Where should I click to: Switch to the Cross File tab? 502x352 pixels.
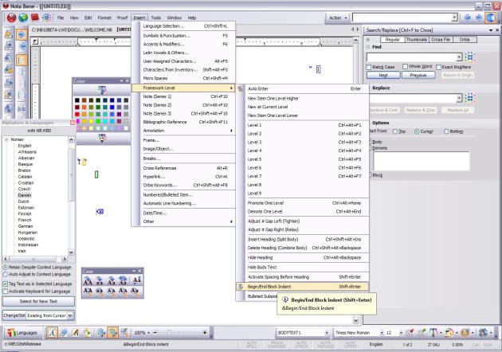coord(441,40)
